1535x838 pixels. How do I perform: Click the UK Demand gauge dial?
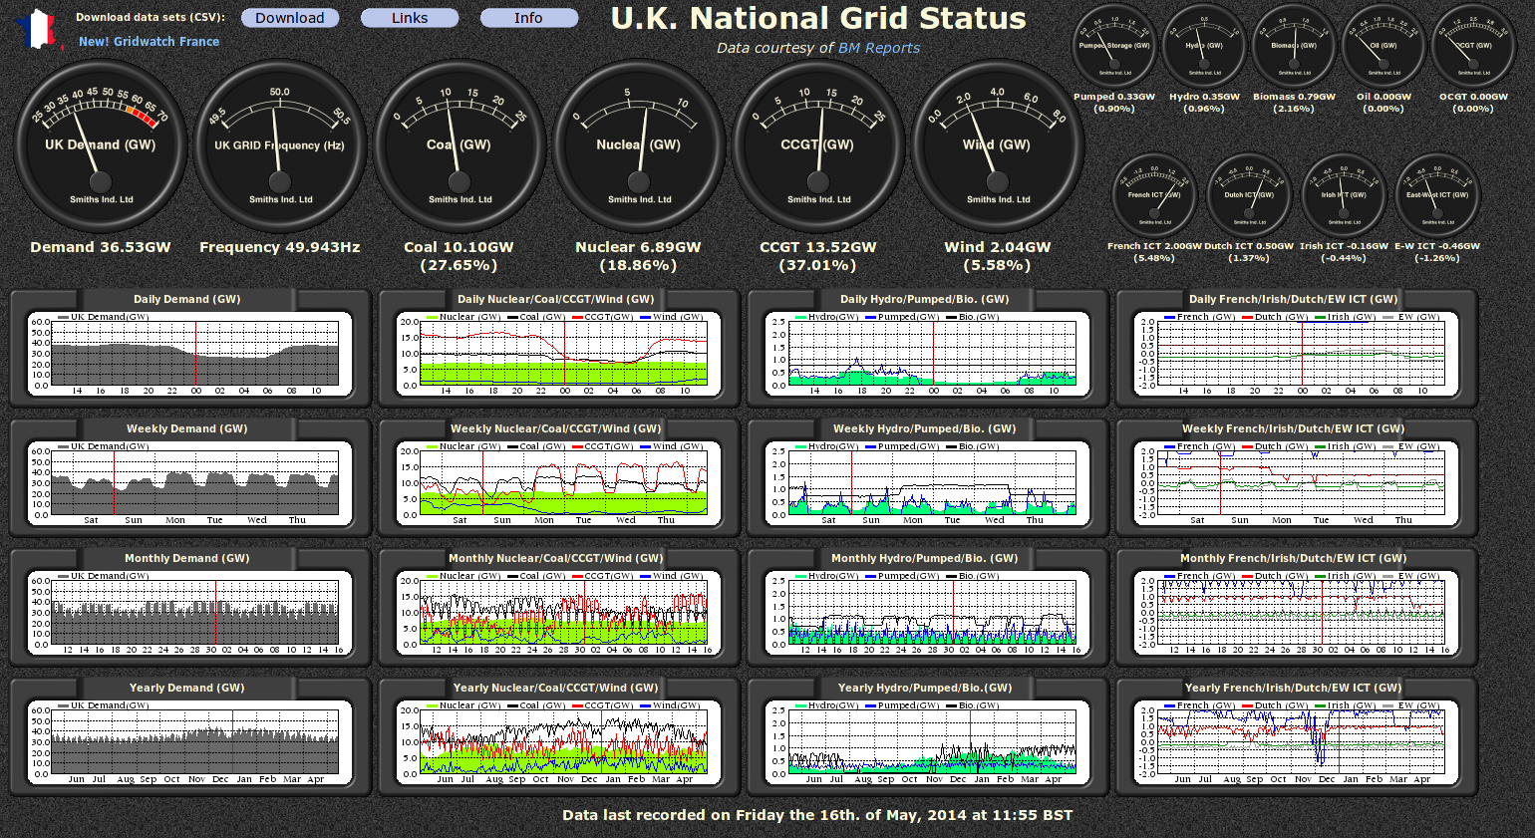101,146
